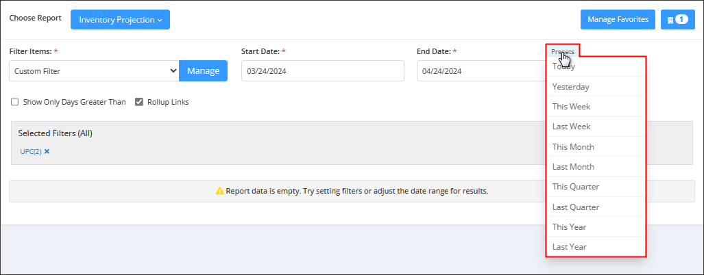Click the End Date input field

481,70
